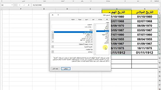
Task: Open the Name Box dropdown arrow
Action: point(12,5)
